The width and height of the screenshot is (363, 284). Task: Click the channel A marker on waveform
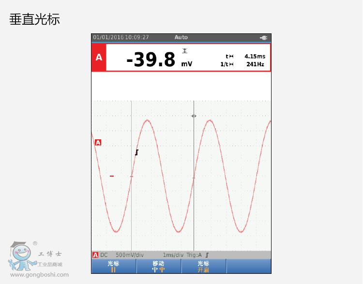click(x=98, y=142)
